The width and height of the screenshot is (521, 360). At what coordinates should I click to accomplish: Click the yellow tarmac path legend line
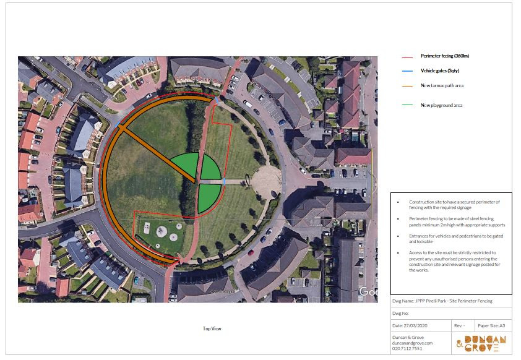407,86
